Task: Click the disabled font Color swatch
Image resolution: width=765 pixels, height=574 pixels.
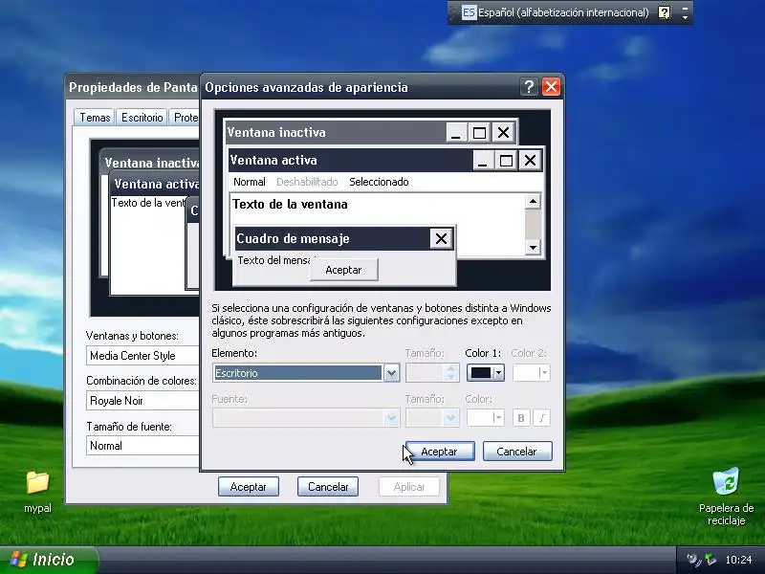Action: point(486,418)
